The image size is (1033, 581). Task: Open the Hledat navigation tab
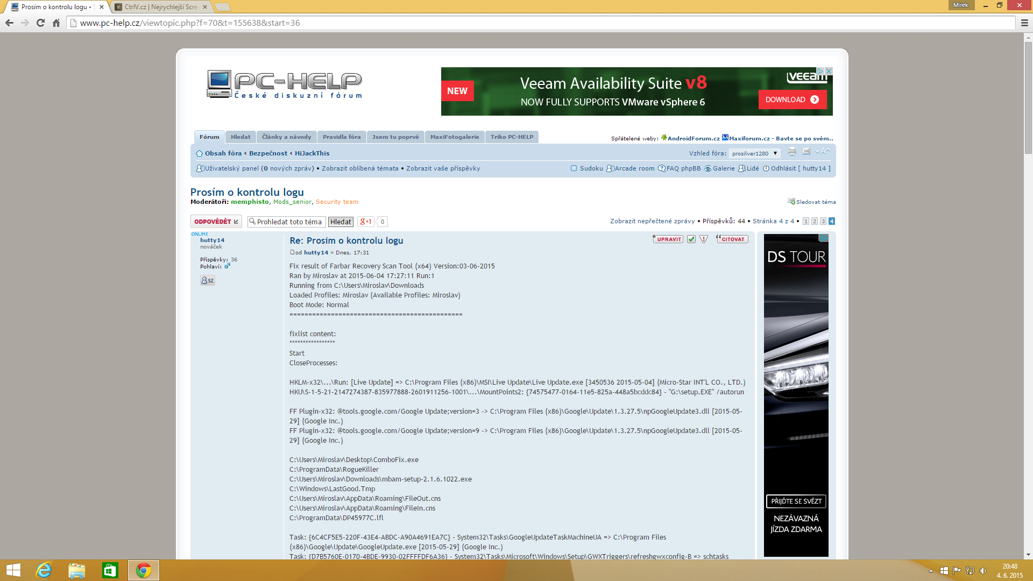(x=240, y=137)
